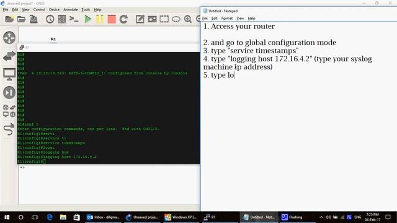
Task: Click the show interface labels icon
Action: [x=62, y=19]
